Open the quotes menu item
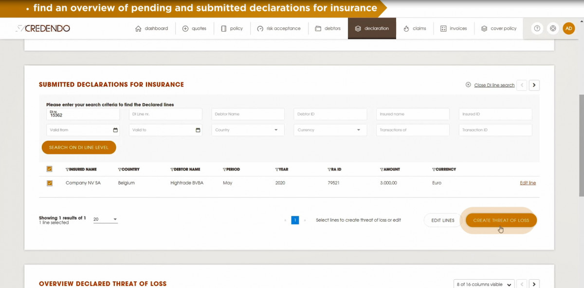 194,28
